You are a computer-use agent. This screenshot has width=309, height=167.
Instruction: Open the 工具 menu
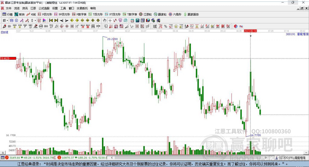pos(63,8)
